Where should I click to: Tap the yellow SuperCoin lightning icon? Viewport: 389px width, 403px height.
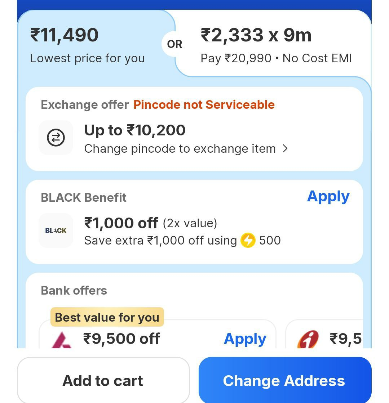248,240
